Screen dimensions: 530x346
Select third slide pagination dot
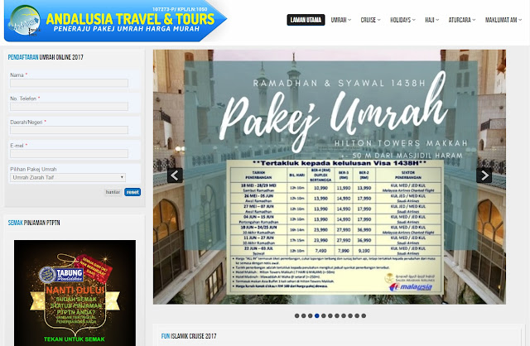(311, 315)
